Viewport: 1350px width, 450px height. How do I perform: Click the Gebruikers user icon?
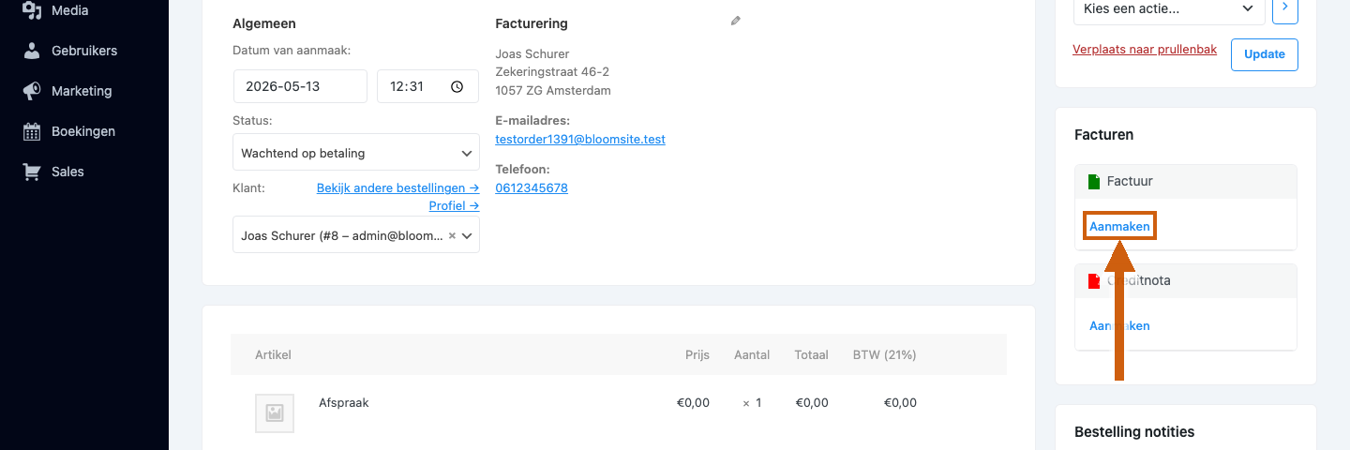(x=32, y=51)
